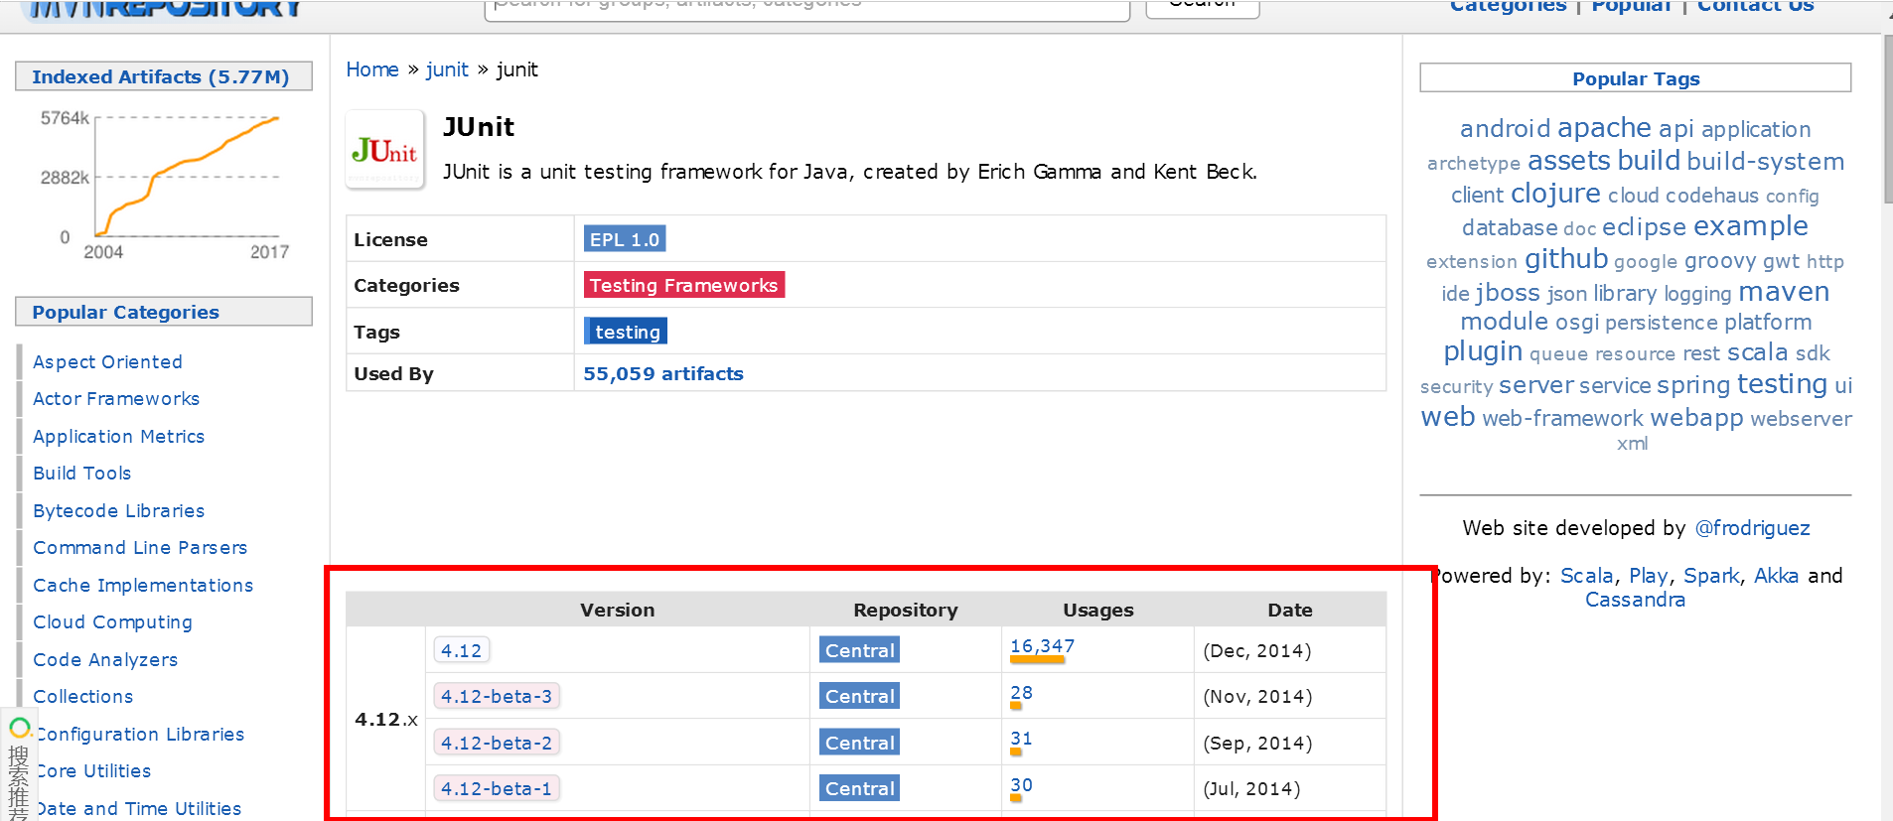Screen dimensions: 1893x821
Task: Open Command Line Parsers category
Action: pyautogui.click(x=140, y=547)
